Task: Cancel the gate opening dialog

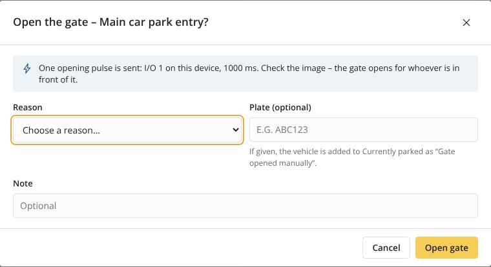Action: click(386, 248)
